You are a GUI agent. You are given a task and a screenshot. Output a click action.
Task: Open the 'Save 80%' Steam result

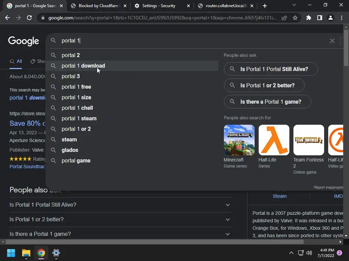tap(27, 123)
